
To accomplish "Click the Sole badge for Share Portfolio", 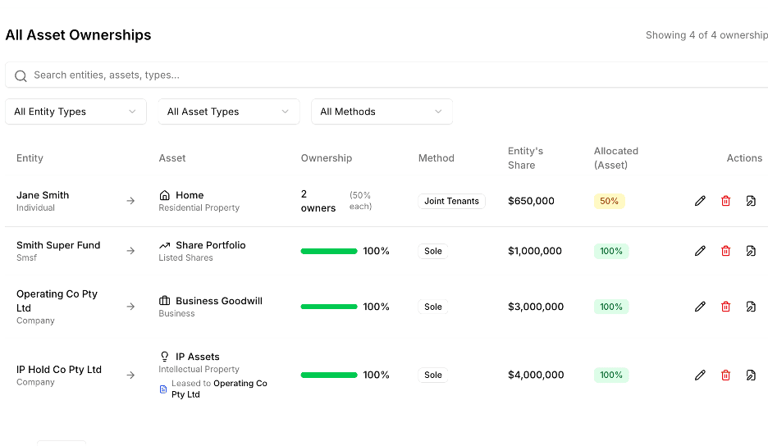I will coord(433,251).
